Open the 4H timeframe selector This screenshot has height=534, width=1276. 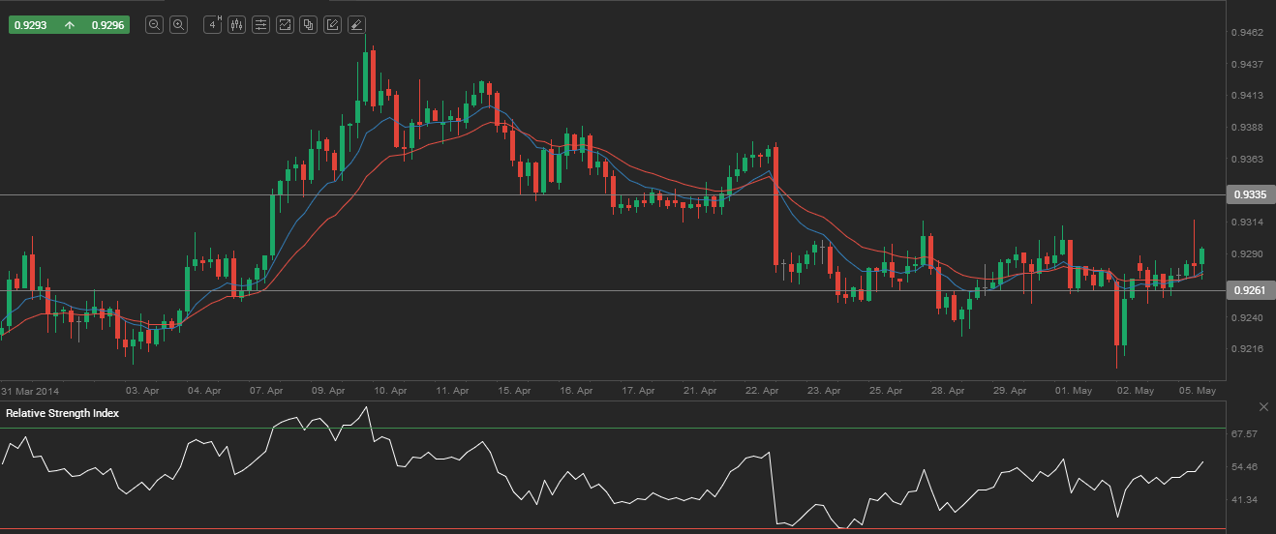213,25
